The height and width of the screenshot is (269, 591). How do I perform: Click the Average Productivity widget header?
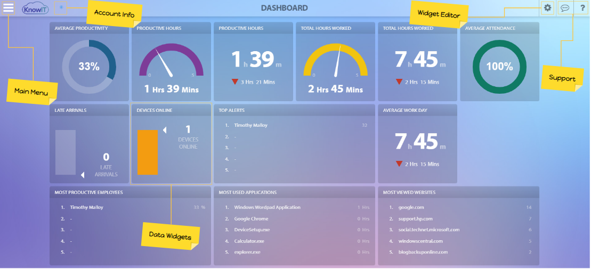pos(89,28)
